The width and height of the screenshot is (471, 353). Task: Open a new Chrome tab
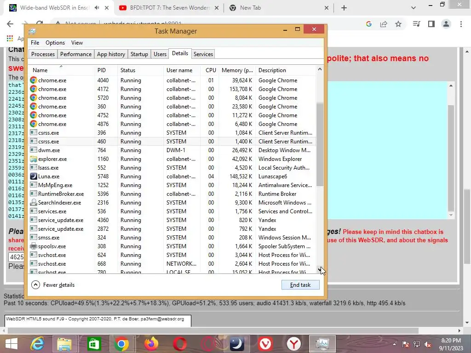coord(344,8)
